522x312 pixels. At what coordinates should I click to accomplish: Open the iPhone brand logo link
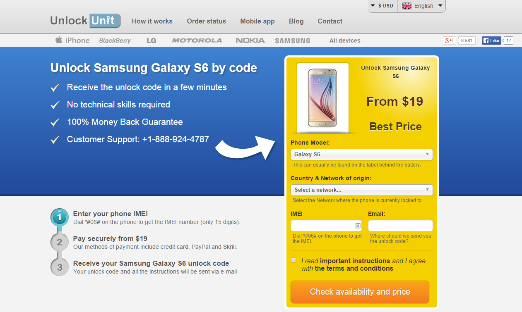pyautogui.click(x=72, y=40)
